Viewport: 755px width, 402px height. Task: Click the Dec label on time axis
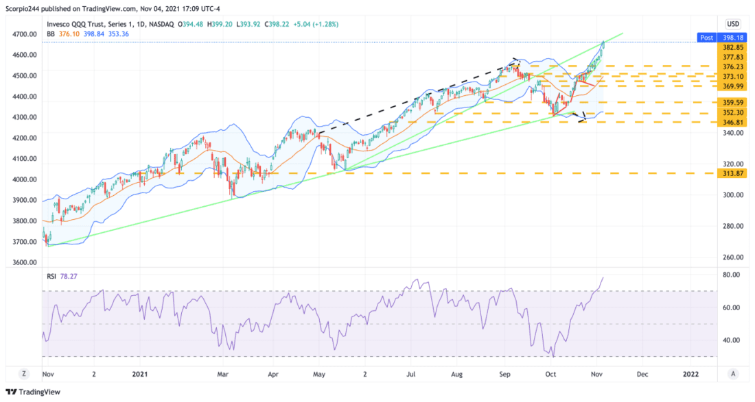(642, 374)
